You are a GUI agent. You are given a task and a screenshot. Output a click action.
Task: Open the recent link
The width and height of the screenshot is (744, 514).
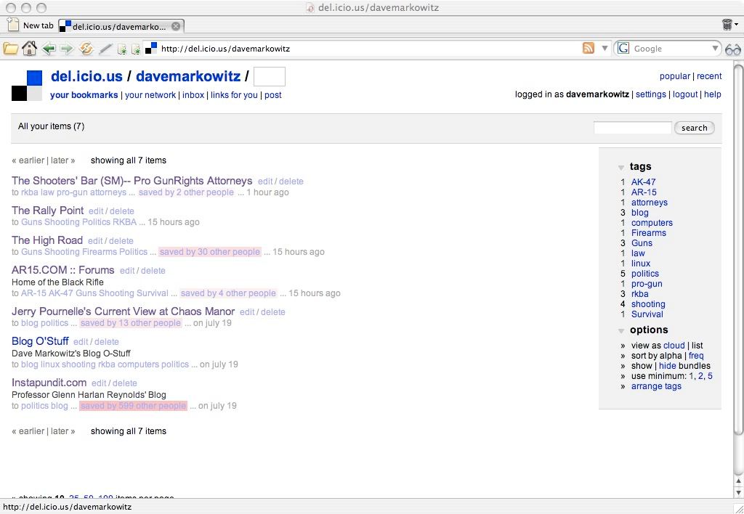pyautogui.click(x=709, y=76)
